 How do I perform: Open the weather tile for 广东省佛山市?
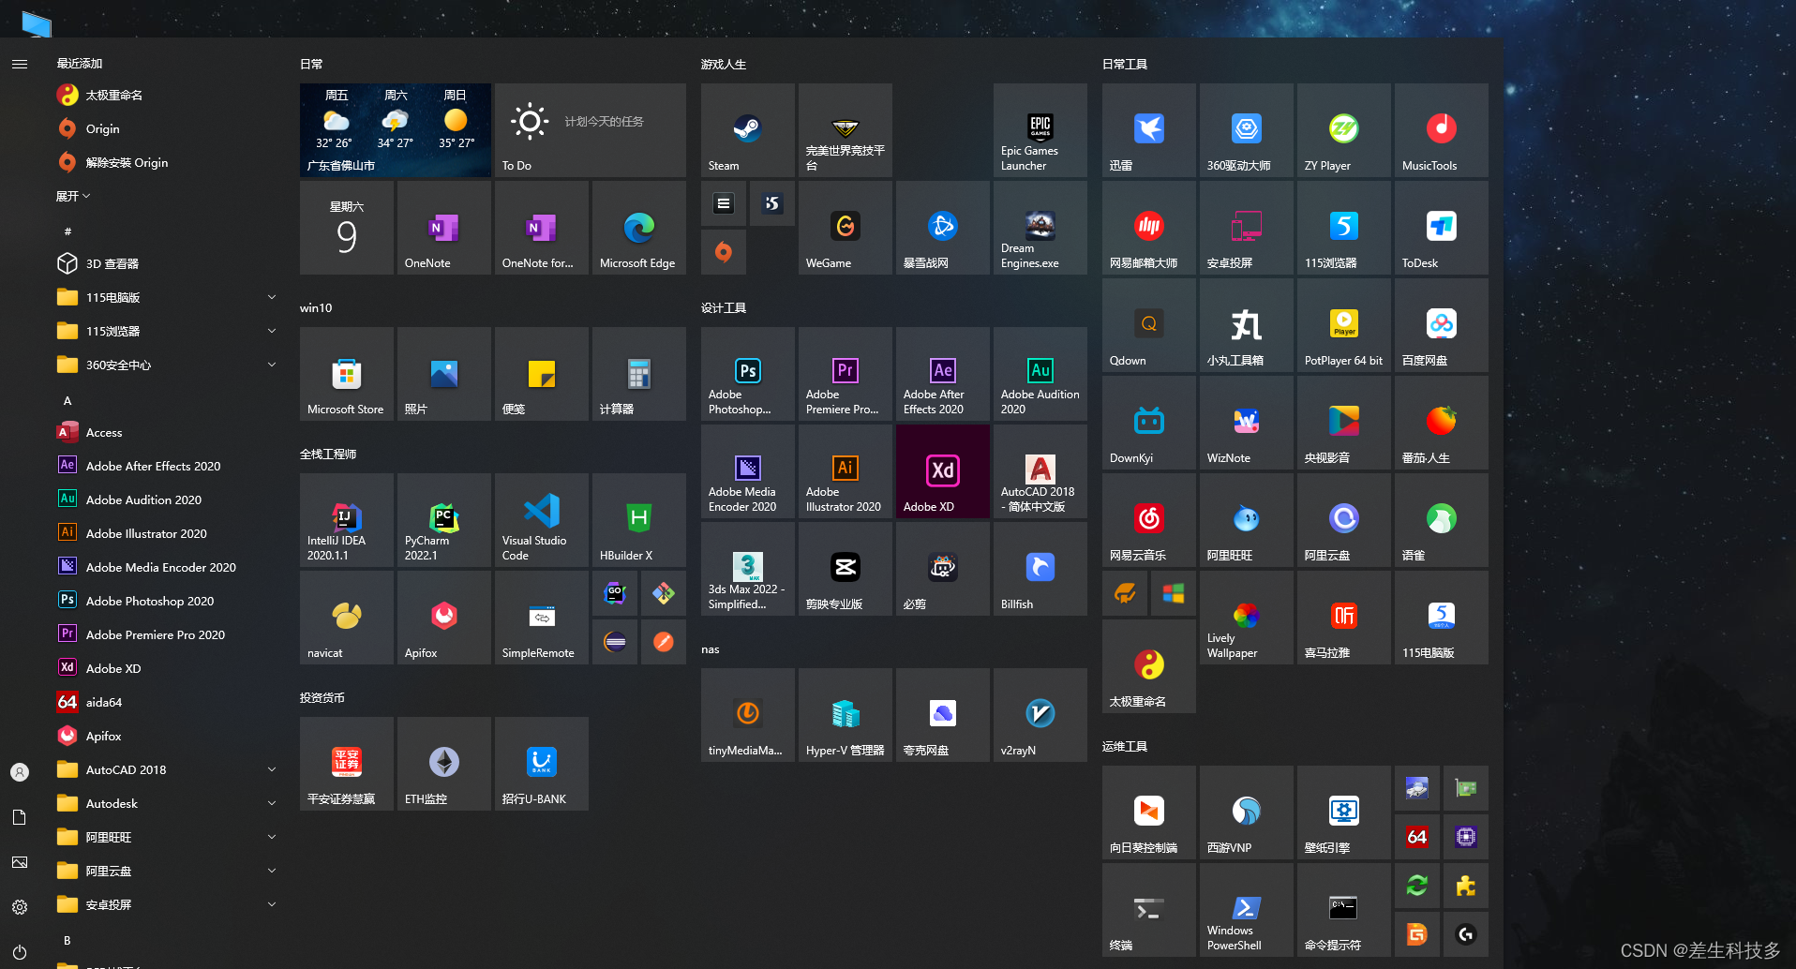395,130
